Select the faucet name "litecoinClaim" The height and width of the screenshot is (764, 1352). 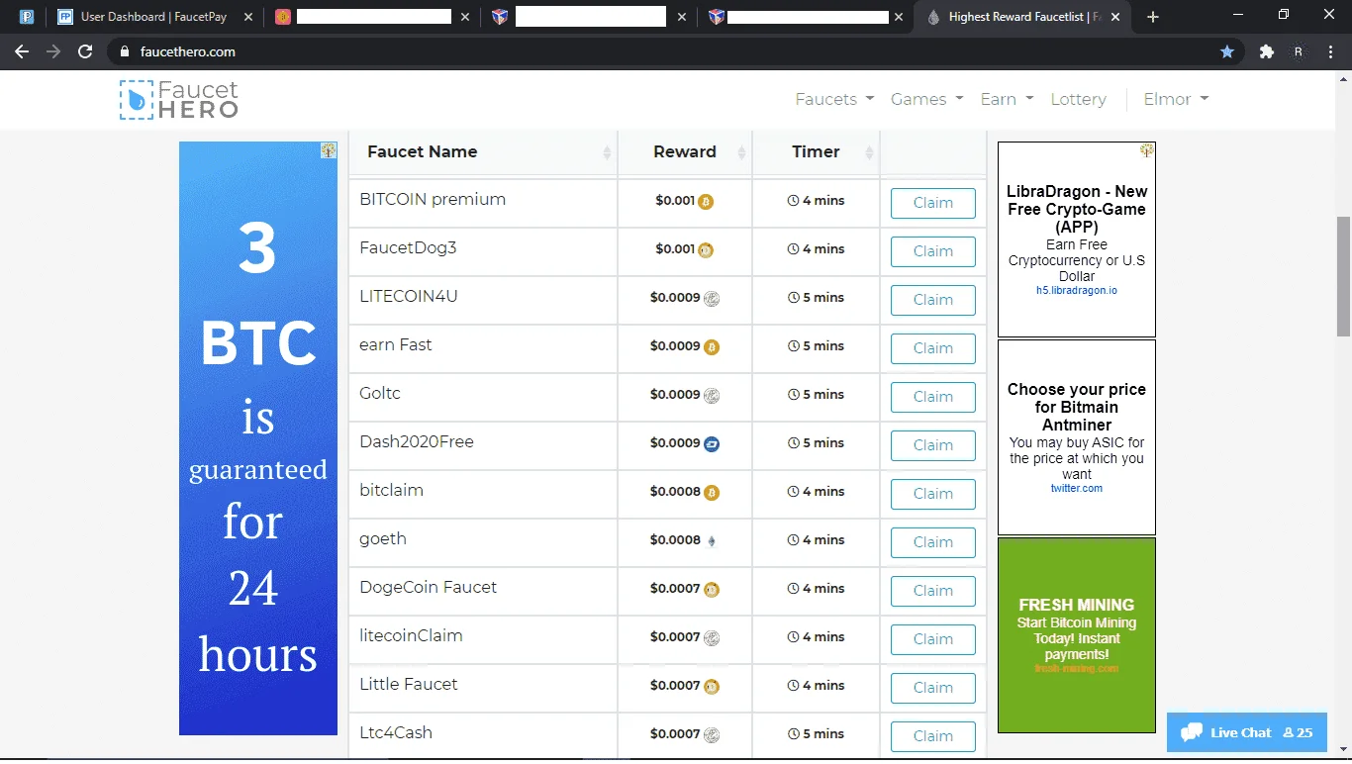click(411, 636)
